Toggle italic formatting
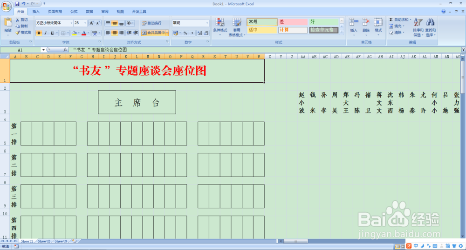466x250 pixels. pos(46,33)
